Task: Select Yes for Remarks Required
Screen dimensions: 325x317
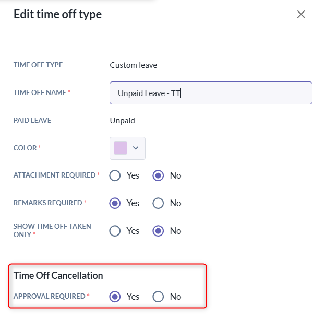Action: point(115,203)
